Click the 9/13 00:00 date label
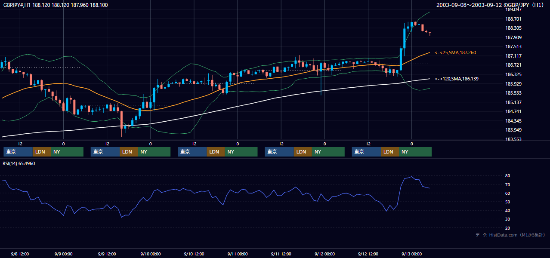 [x=411, y=254]
